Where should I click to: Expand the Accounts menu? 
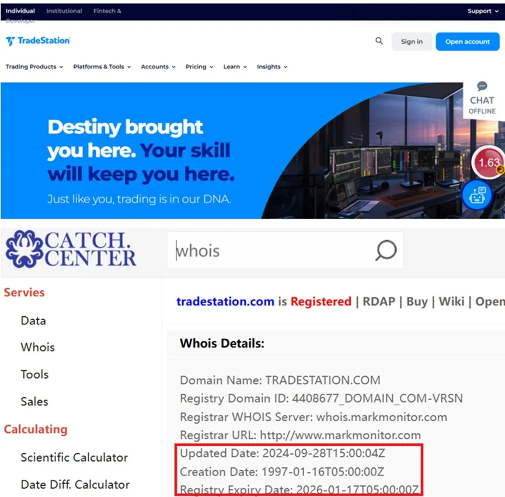[158, 66]
